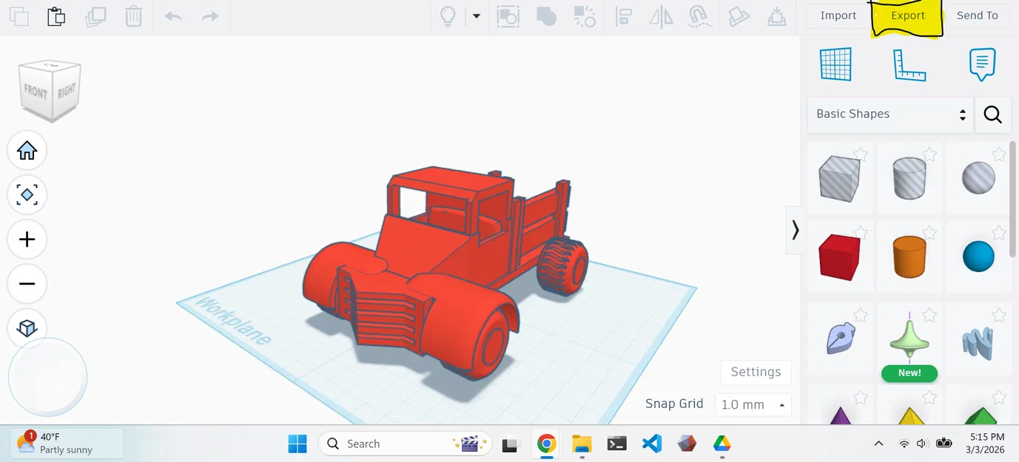The height and width of the screenshot is (462, 1019).
Task: Click the dashed-frame selection icon in the toolbar
Action: [x=508, y=16]
